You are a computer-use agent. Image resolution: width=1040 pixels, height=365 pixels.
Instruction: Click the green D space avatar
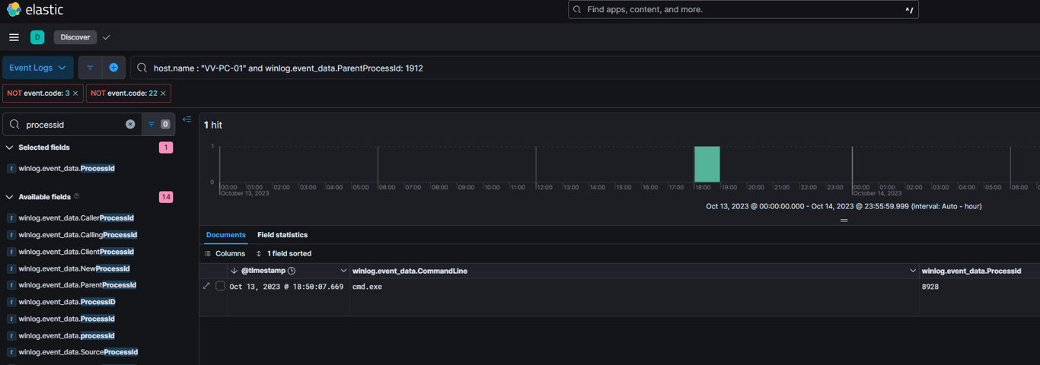coord(37,37)
